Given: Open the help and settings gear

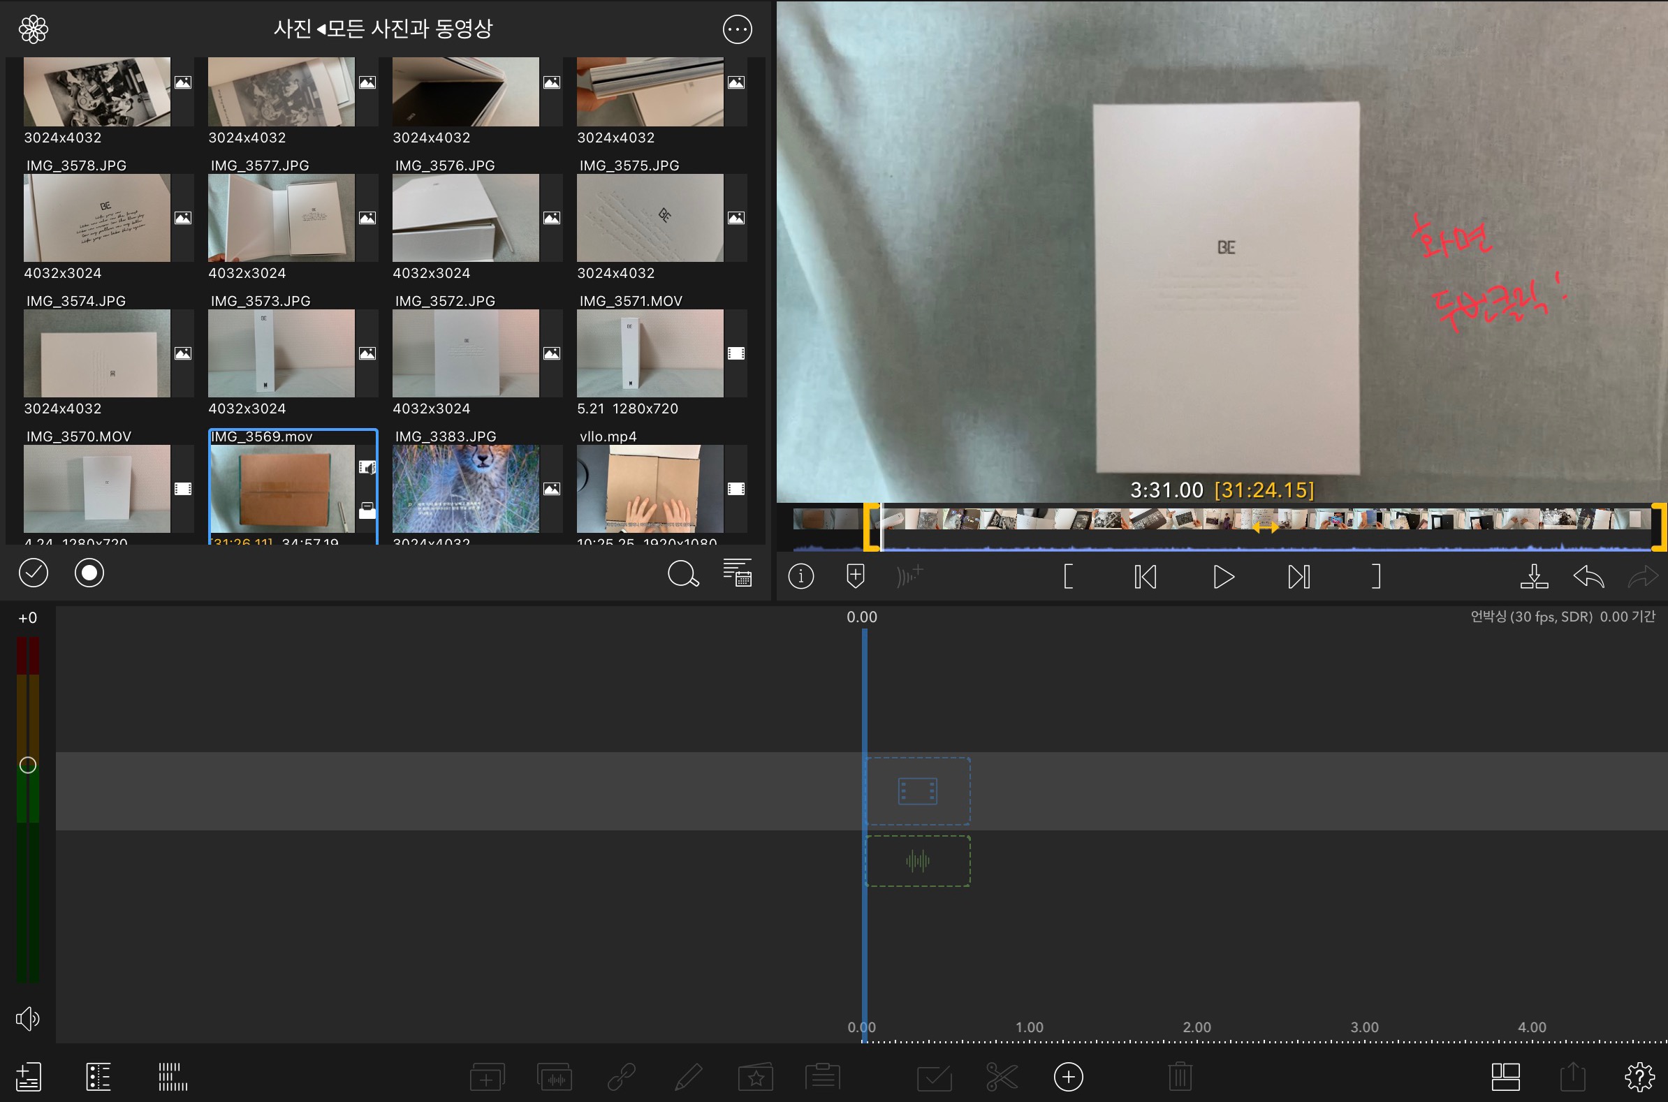Looking at the screenshot, I should 1639,1077.
